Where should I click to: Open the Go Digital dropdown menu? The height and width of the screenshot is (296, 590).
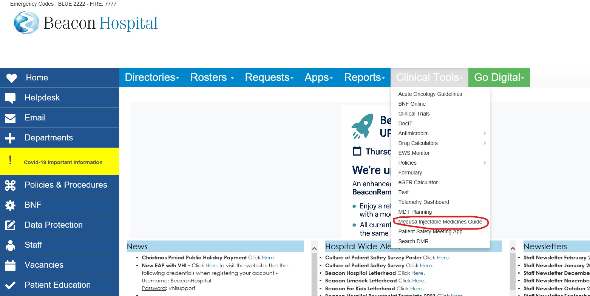pyautogui.click(x=499, y=77)
